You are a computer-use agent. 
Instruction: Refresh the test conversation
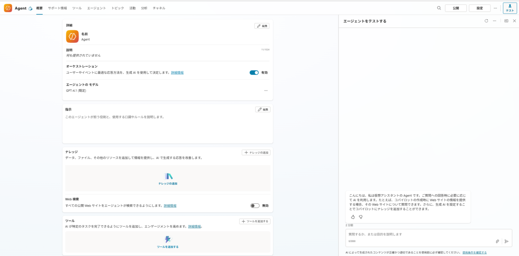[486, 21]
